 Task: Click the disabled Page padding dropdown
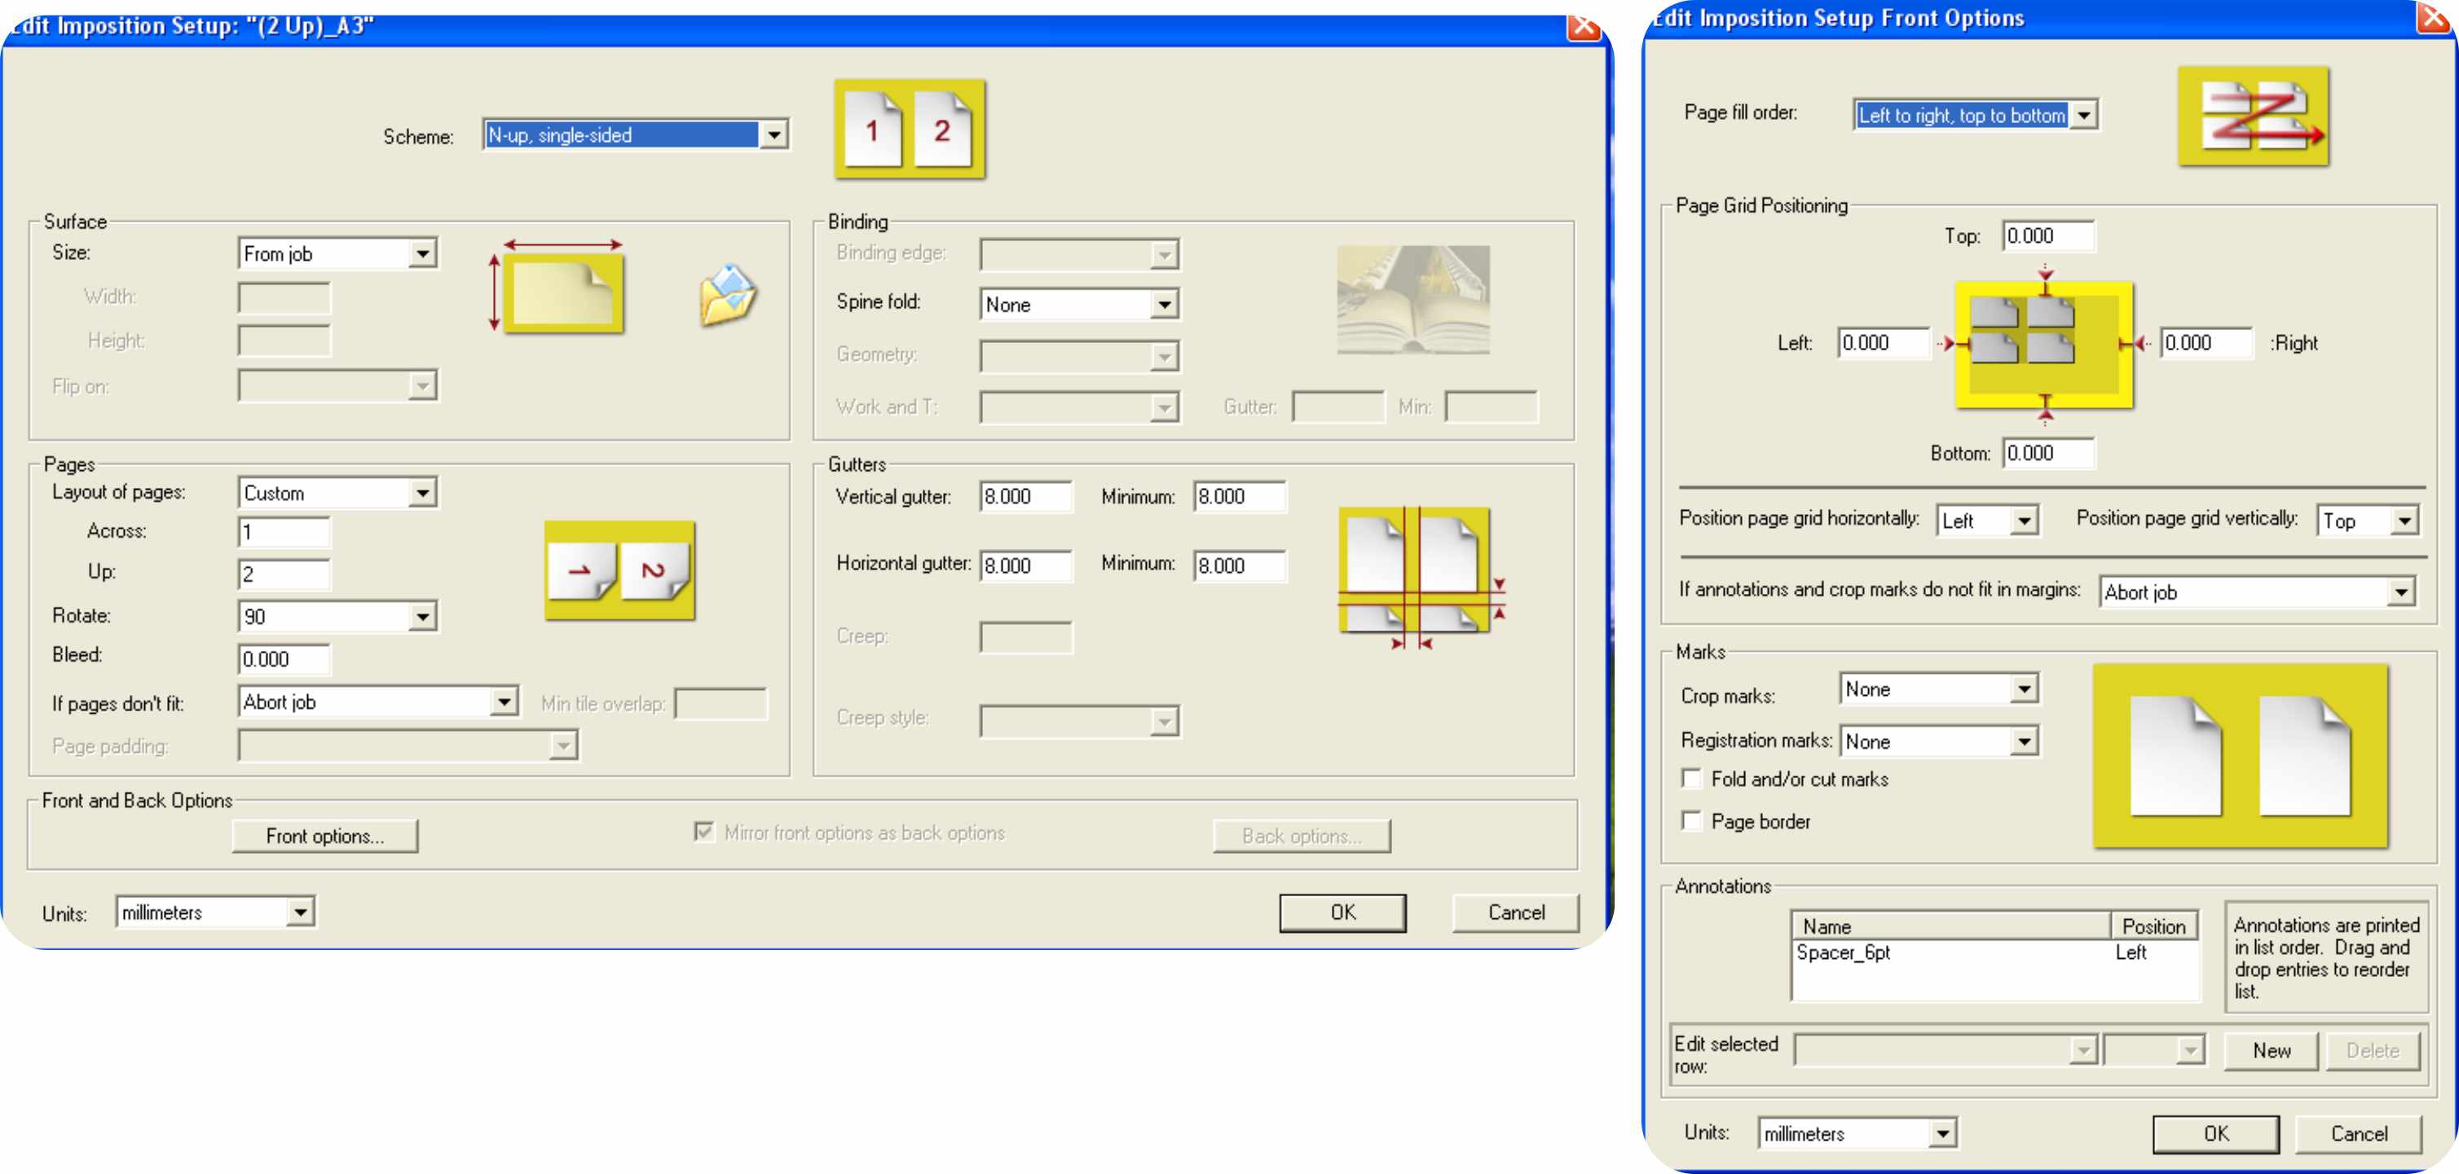point(408,745)
